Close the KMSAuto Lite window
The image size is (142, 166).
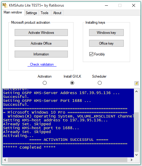pos(134,5)
